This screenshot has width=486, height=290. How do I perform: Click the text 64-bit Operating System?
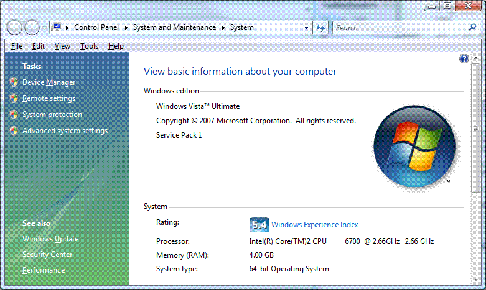[289, 269]
